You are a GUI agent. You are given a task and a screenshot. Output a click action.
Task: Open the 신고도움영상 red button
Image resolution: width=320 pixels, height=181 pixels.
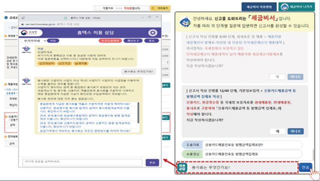110,41
